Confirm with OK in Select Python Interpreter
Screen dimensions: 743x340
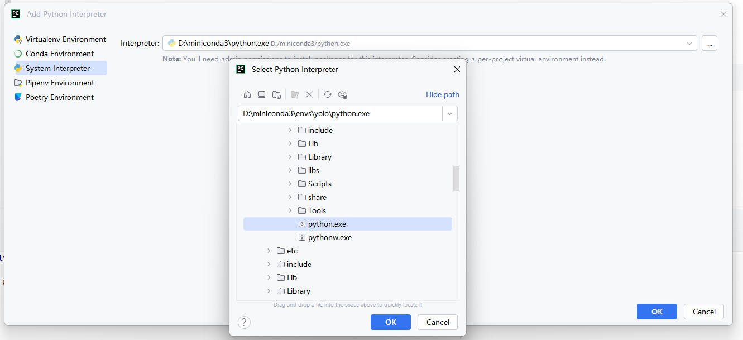click(x=391, y=322)
